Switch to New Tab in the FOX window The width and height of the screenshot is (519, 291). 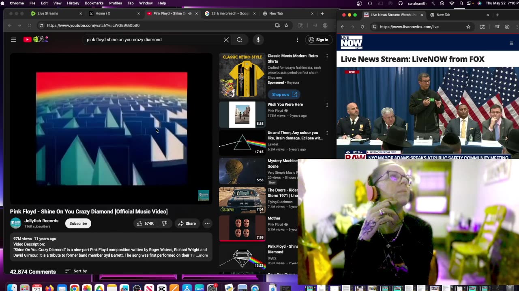(x=444, y=15)
